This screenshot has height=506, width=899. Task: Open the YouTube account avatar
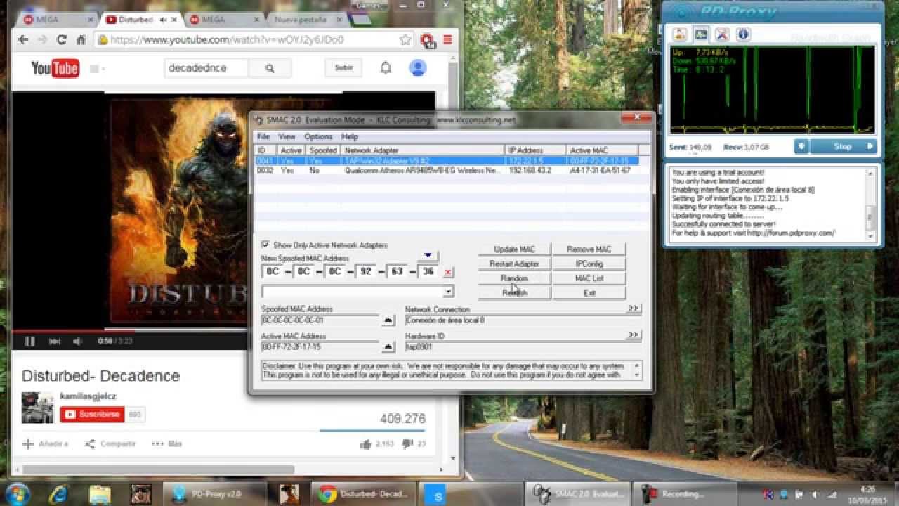[418, 67]
